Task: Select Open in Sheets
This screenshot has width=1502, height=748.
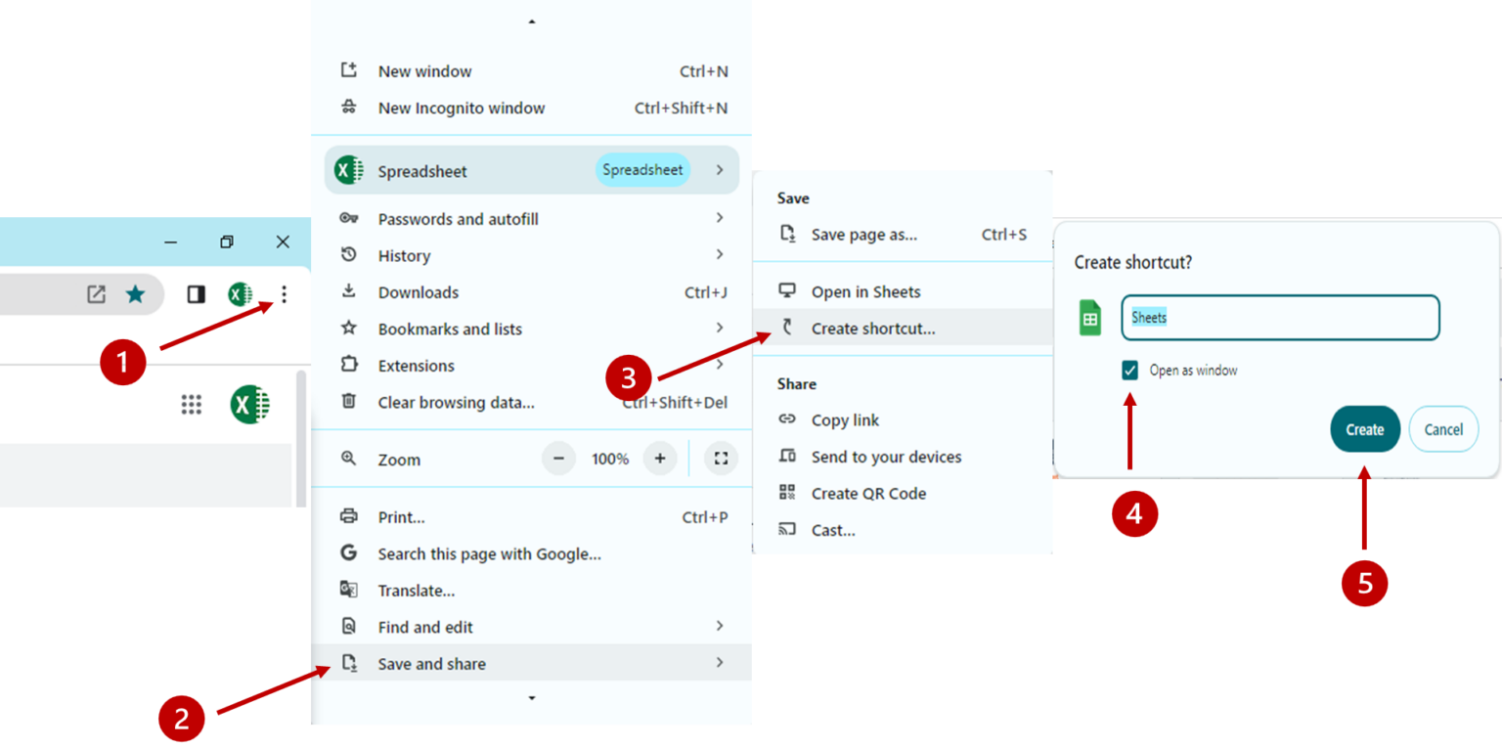Action: [x=865, y=290]
